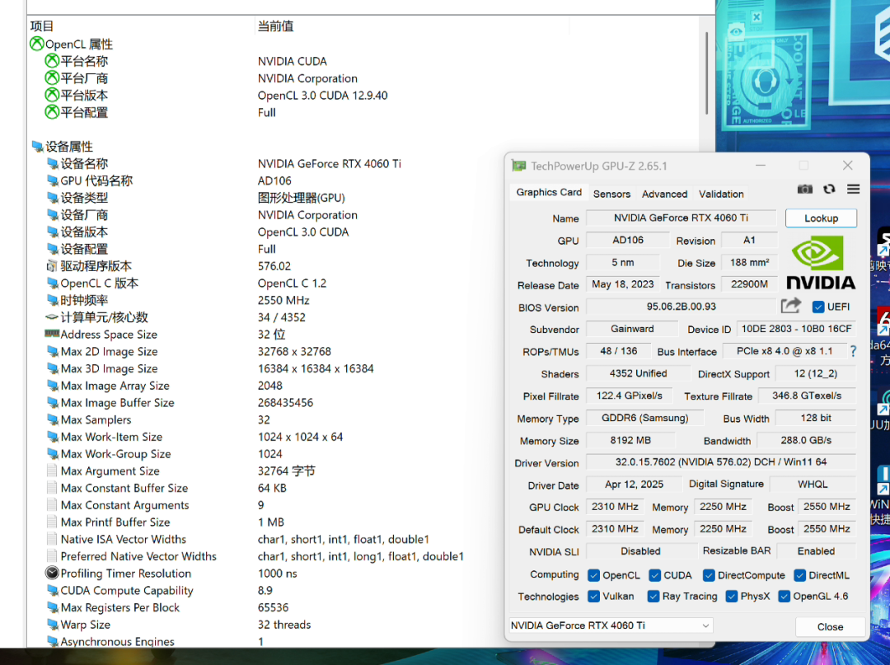Click the icon beside Warp Size
Image resolution: width=890 pixels, height=665 pixels.
[53, 625]
